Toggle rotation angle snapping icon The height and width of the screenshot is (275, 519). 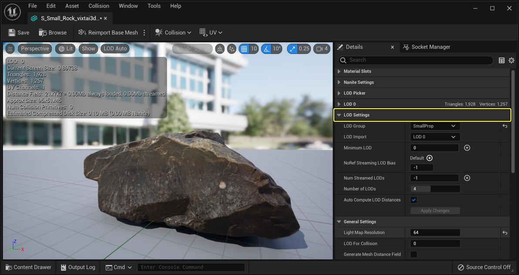click(266, 49)
